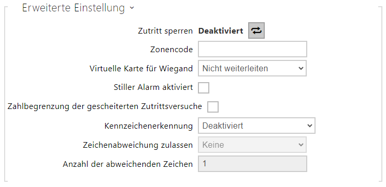Open the Zeichenabweichung zulassen Keine dropdown
This screenshot has height=187, width=386.
[x=252, y=145]
